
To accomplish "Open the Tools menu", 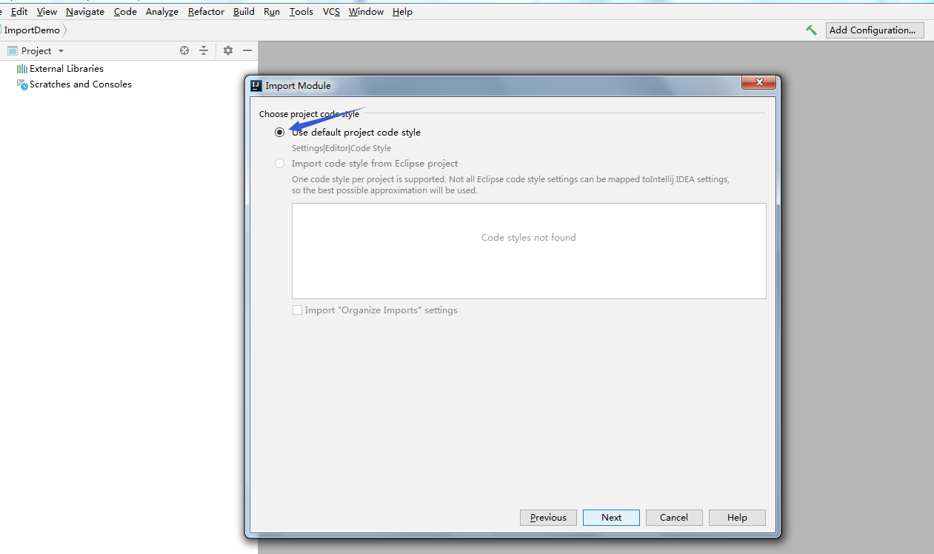I will [301, 12].
